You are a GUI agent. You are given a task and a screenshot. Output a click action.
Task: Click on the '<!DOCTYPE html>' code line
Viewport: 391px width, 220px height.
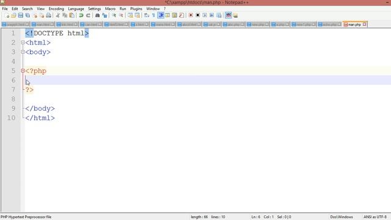click(57, 33)
